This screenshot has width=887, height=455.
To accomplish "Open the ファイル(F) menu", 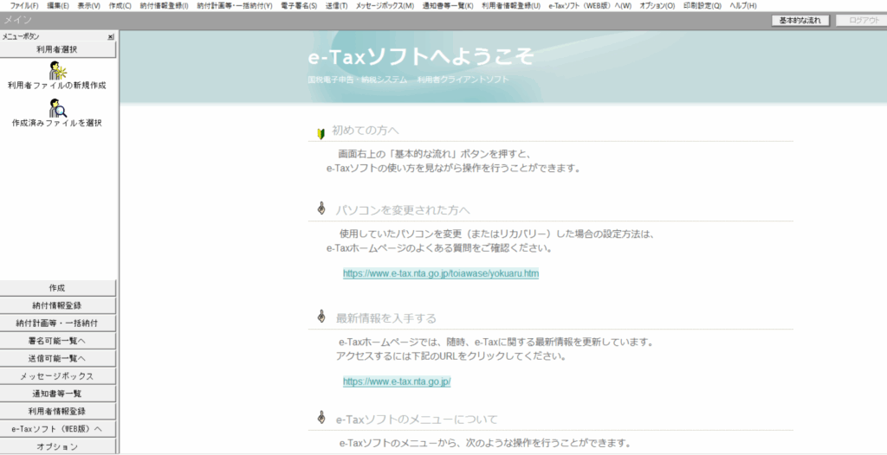I will pos(24,6).
